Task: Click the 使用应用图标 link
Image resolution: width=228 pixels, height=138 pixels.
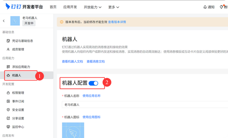Action: coord(92,117)
